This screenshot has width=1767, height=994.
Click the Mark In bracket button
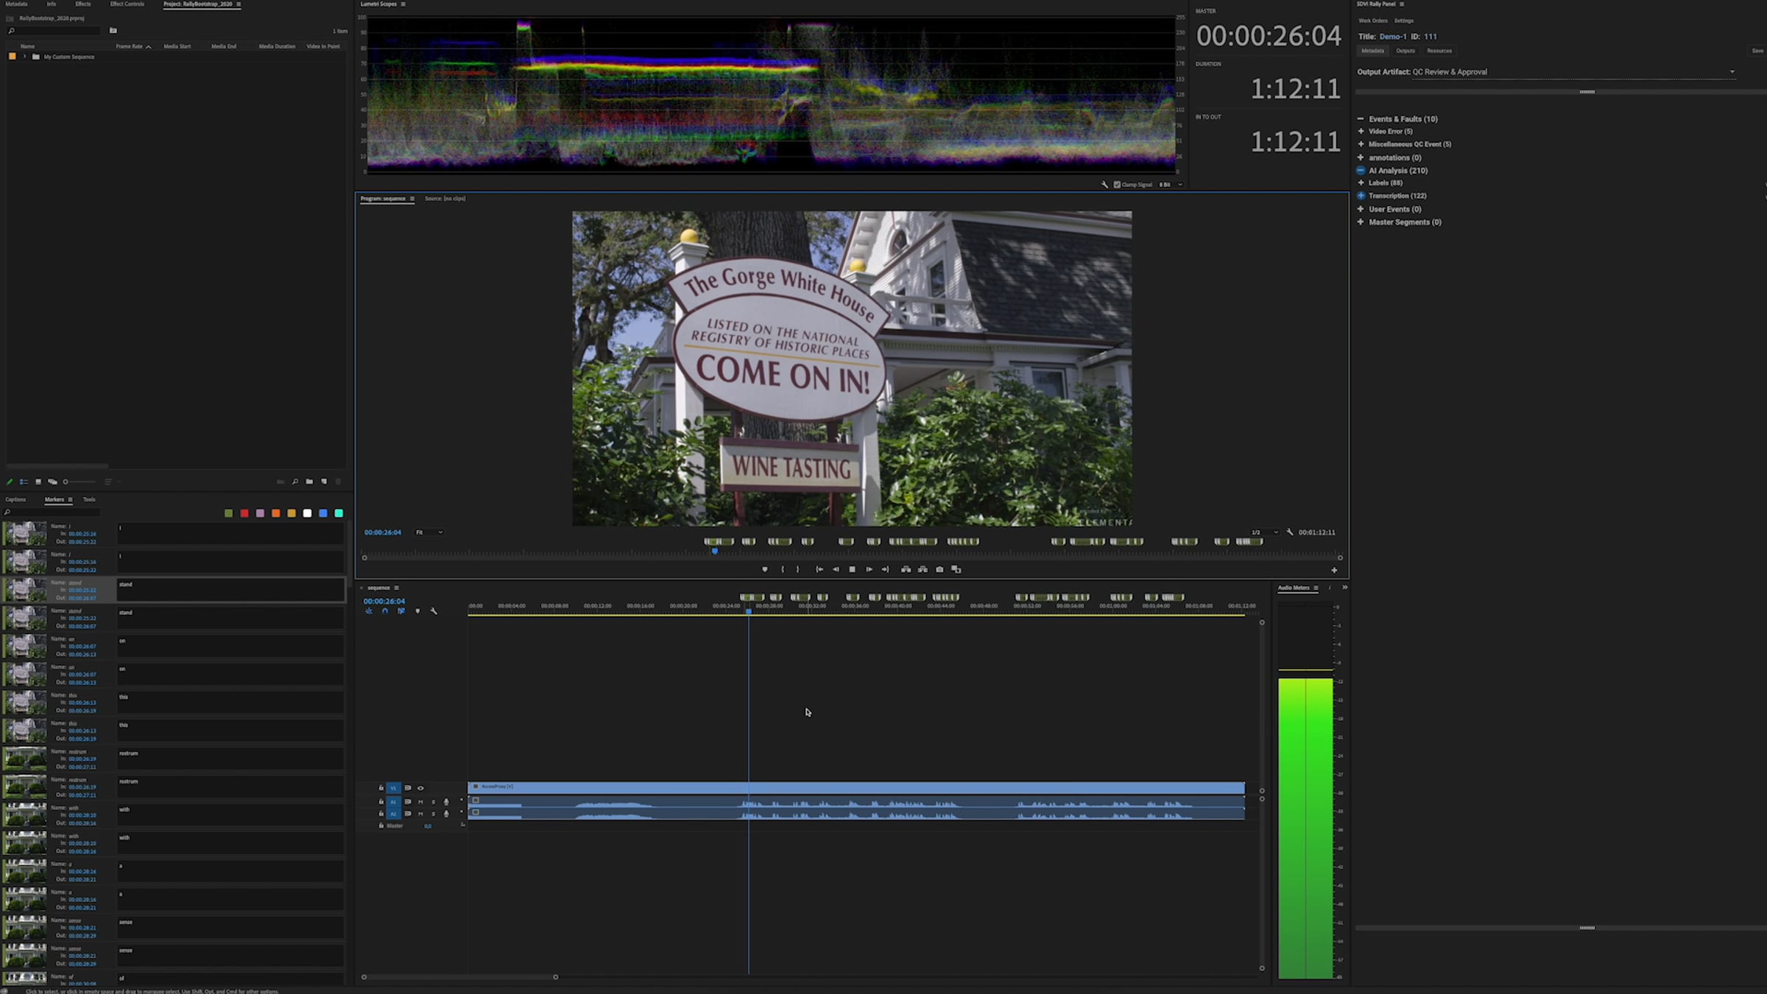[782, 569]
